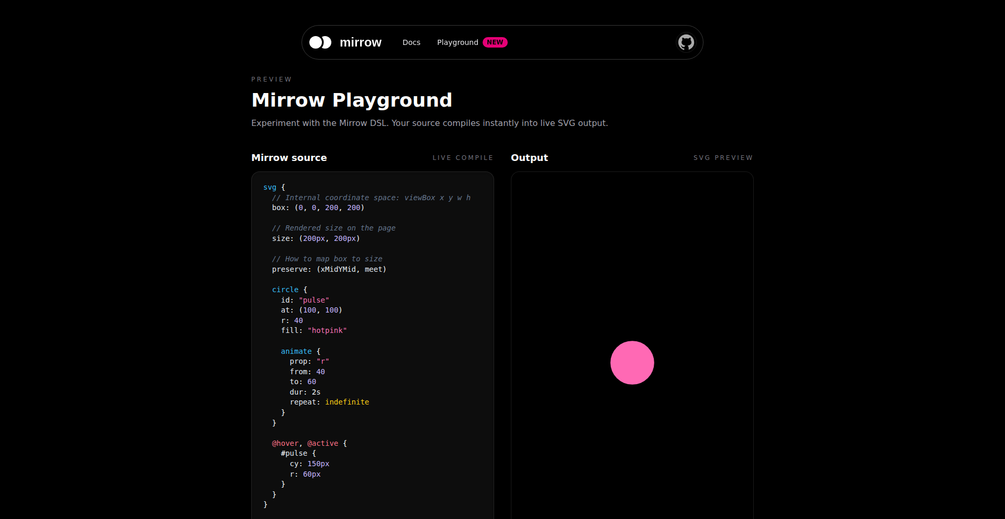The width and height of the screenshot is (1005, 519).
Task: Click the mirrow brand name text
Action: 360,42
